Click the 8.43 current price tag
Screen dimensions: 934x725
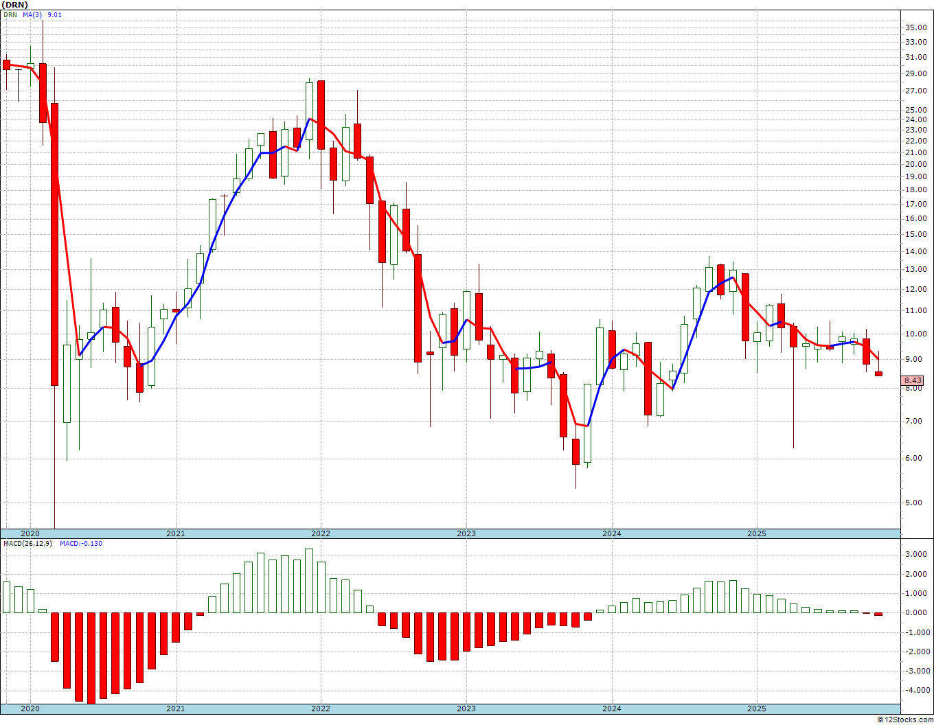pyautogui.click(x=913, y=380)
